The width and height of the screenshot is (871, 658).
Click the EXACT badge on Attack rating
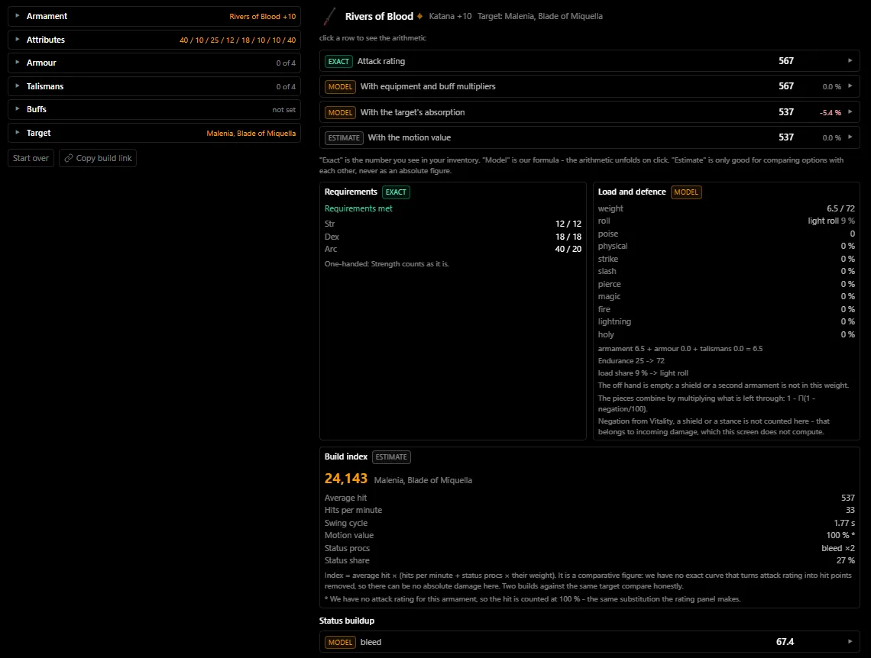coord(338,61)
